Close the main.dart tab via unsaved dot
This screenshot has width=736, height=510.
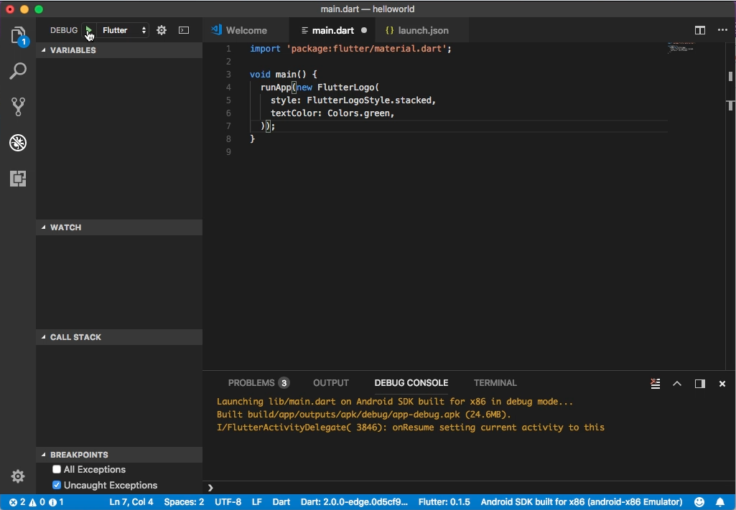pos(364,30)
